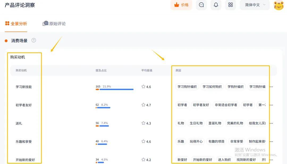Select the 新爱好 reason tag
This screenshot has height=164, width=287.
pyautogui.click(x=182, y=159)
